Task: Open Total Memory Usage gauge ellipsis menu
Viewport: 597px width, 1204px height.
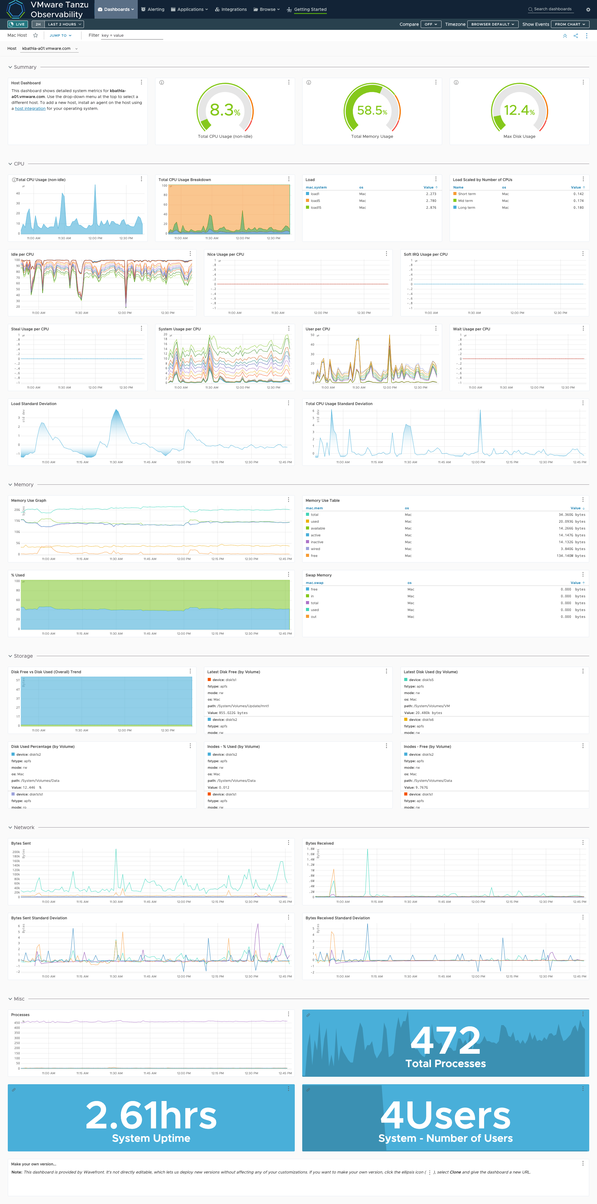Action: 436,82
